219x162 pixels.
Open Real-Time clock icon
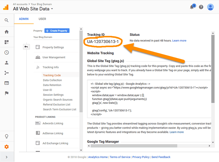click(x=6, y=53)
